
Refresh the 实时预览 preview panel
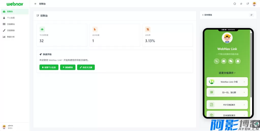251,15
